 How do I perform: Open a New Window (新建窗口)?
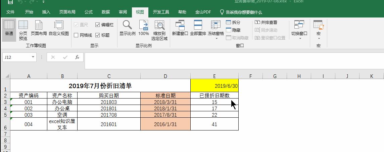click(180, 29)
